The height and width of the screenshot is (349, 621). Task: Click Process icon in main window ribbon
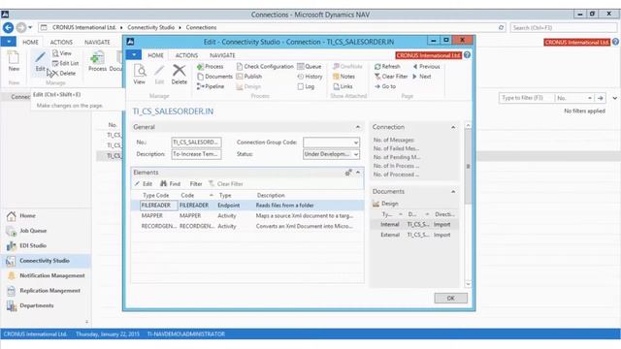pyautogui.click(x=97, y=61)
